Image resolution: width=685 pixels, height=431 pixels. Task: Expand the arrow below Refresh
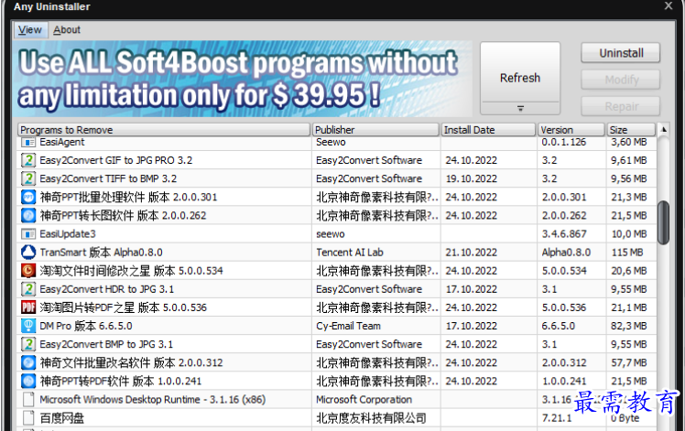[x=520, y=108]
